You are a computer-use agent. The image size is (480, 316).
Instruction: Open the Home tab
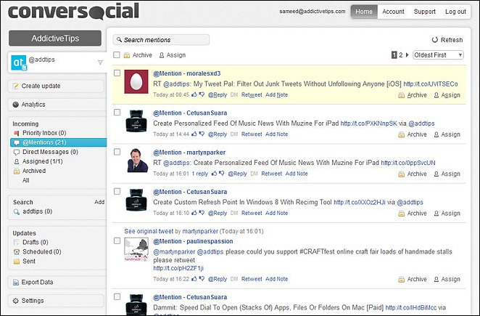pyautogui.click(x=364, y=12)
